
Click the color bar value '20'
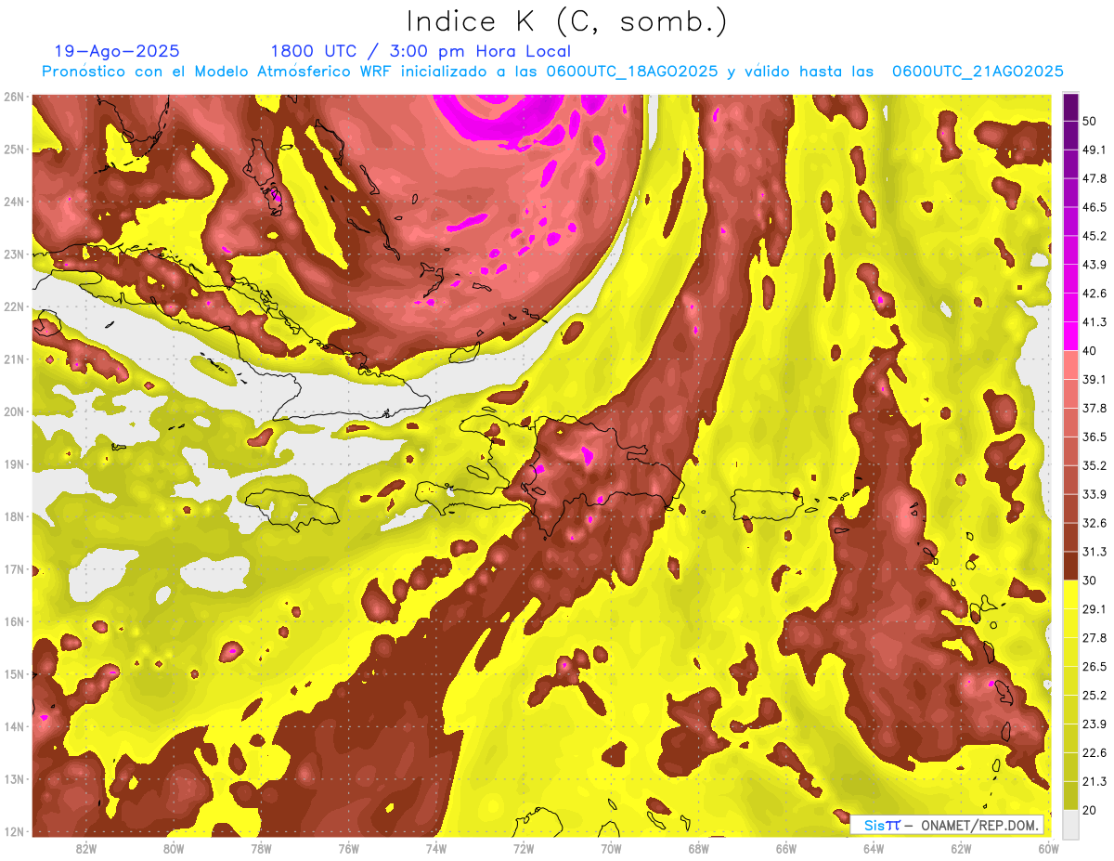pos(1090,810)
